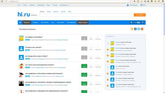165x93 pixels.
Task: Click question mark icon beside Саша спросил
Action: (108, 68)
